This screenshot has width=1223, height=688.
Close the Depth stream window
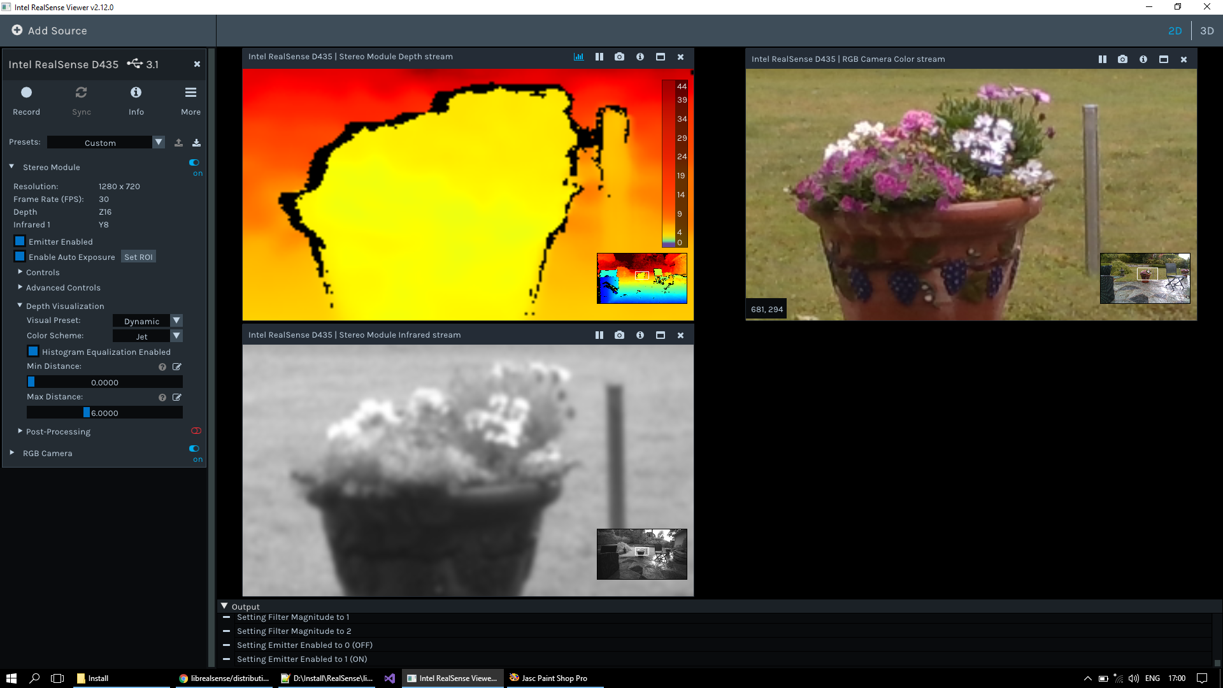[680, 57]
